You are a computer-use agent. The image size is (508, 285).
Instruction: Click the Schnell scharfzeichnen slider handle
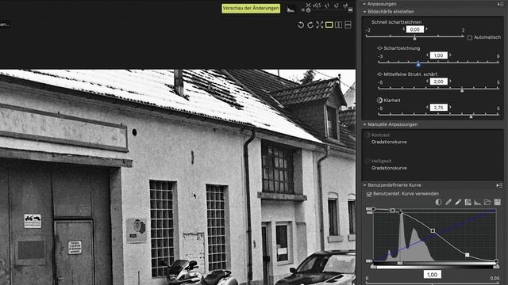tap(414, 38)
